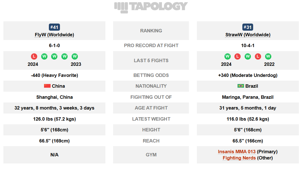Open the Insanis MMA 013 gym link
The image size is (304, 170).
tap(237, 152)
